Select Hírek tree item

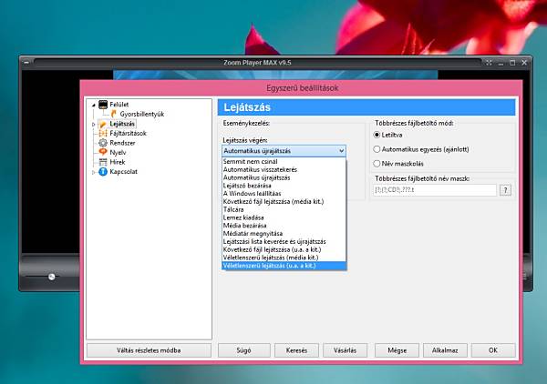coord(118,162)
